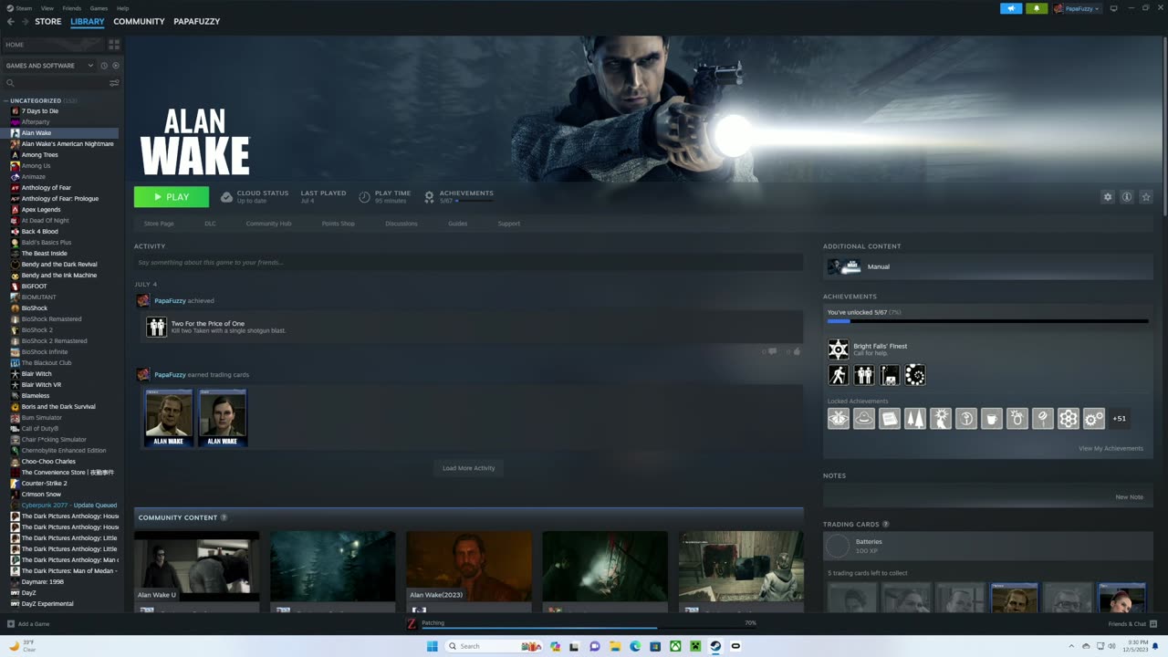Click New Note button
1168x657 pixels.
point(1129,497)
